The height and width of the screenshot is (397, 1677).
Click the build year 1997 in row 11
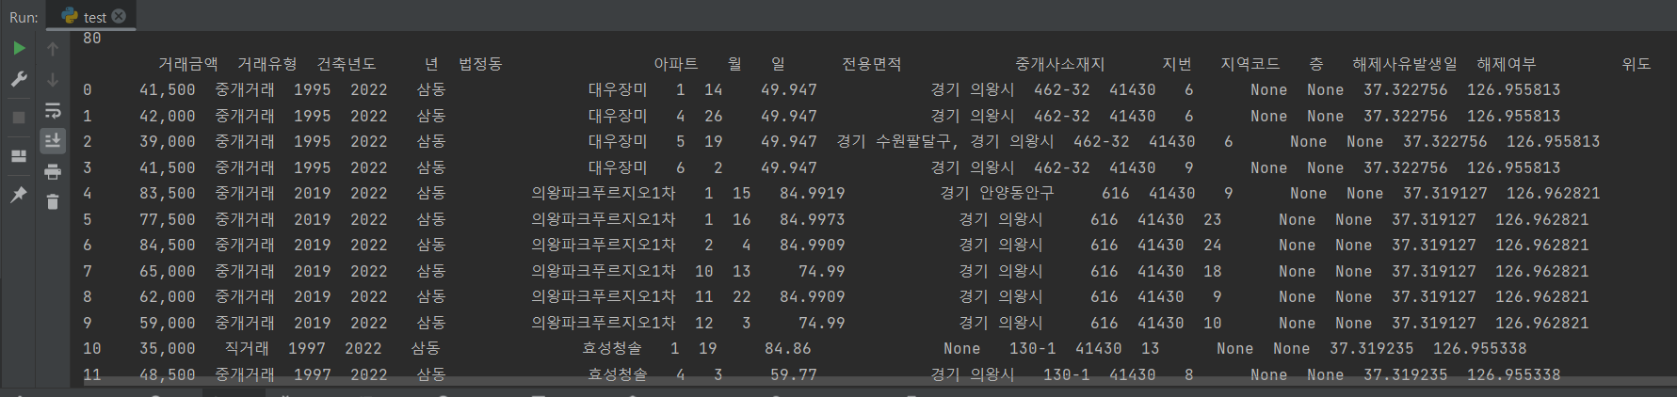coord(313,374)
